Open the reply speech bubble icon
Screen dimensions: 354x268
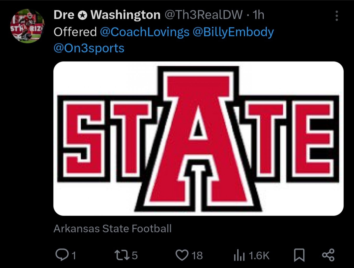click(x=62, y=255)
